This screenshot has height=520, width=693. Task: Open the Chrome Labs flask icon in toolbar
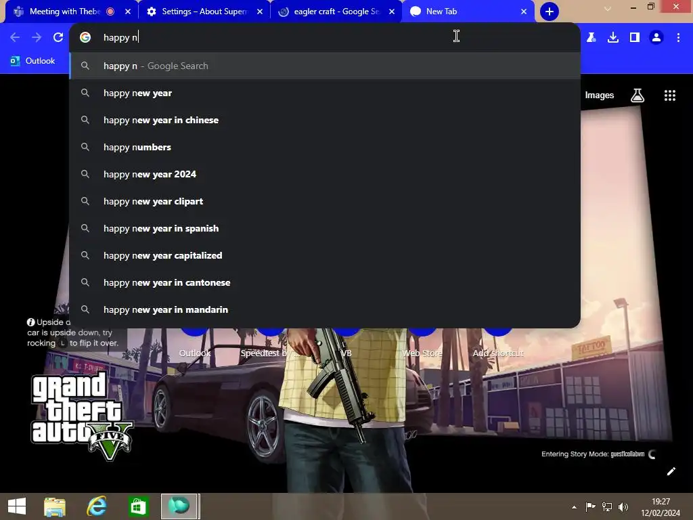click(591, 38)
